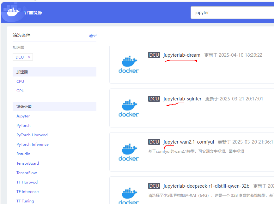Open the jupyterlab-deepseek-r1-distill-qwen-32b image
This screenshot has width=274, height=204.
(206, 186)
